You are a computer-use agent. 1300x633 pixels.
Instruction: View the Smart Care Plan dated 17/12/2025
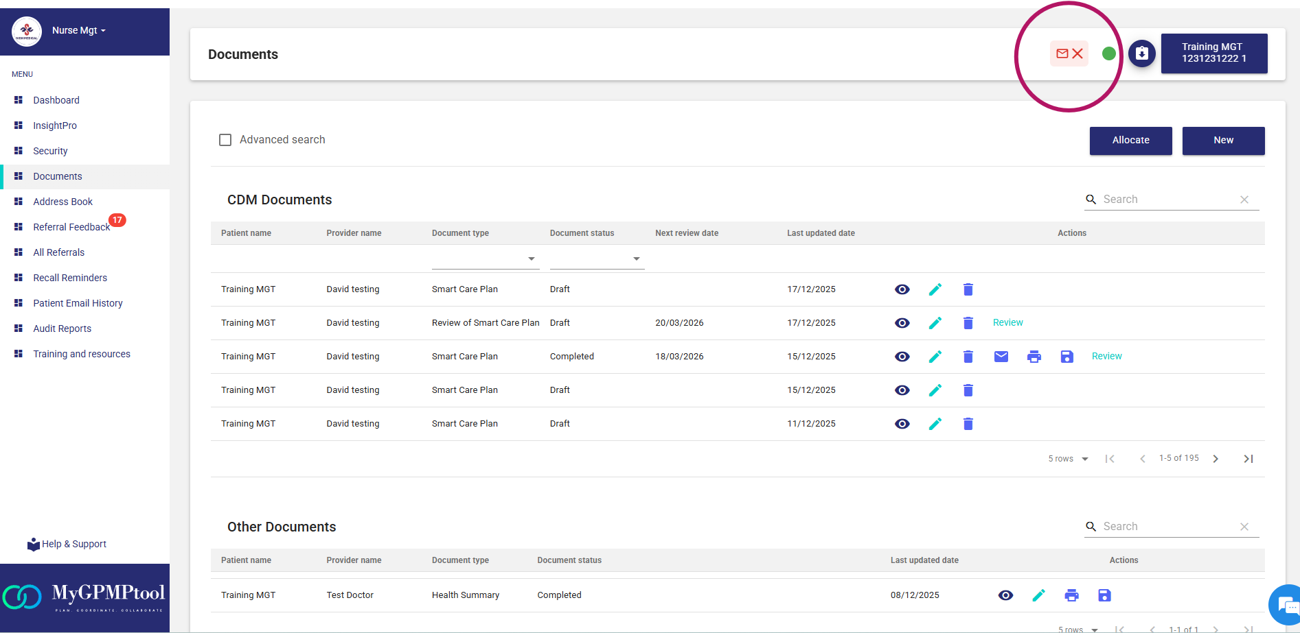click(x=902, y=289)
